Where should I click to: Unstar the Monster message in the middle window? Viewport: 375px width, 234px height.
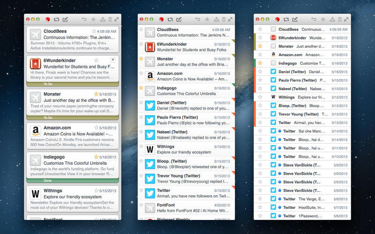[x=141, y=58]
